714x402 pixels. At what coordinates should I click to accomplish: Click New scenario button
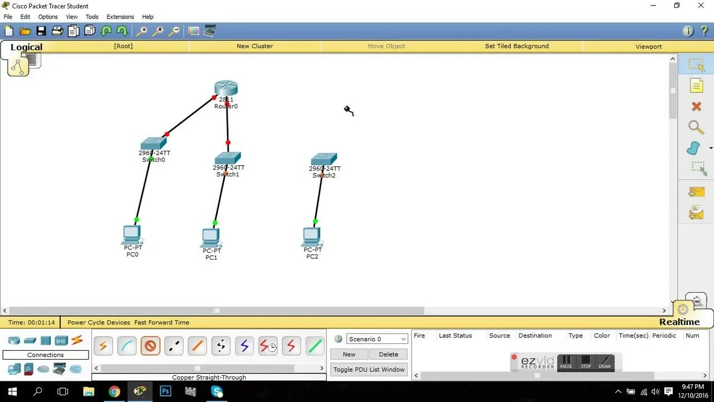click(349, 354)
